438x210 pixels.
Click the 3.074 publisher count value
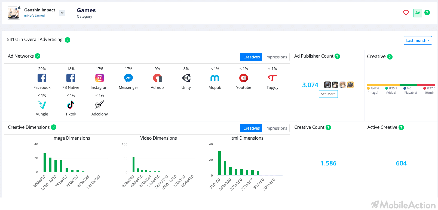point(310,85)
